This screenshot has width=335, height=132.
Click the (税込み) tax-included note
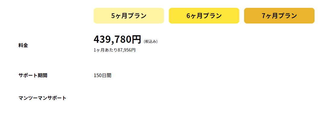coord(150,42)
